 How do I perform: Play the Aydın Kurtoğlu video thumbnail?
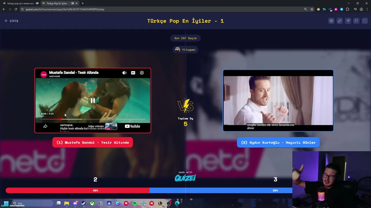coord(278,101)
